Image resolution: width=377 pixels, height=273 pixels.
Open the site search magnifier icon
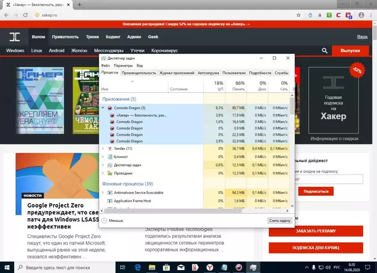[x=325, y=51]
